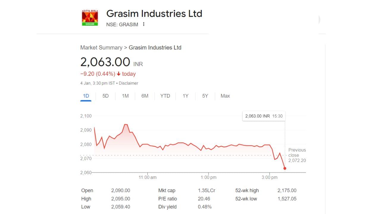Click the Previous close 2,072.20 label
381x214 pixels.
click(x=297, y=155)
